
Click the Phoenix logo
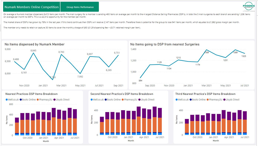249,7
